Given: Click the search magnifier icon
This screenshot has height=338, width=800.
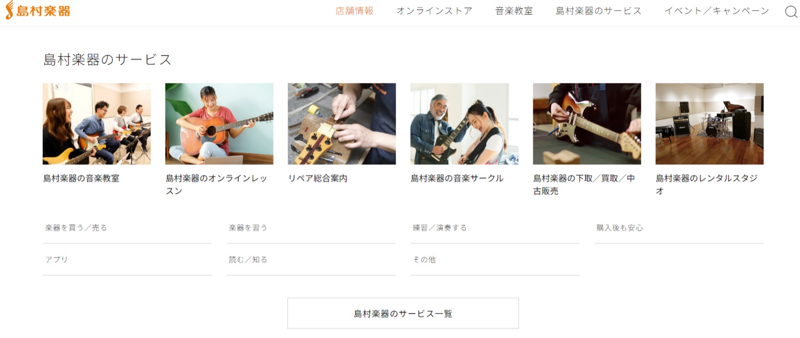Looking at the screenshot, I should 791,11.
